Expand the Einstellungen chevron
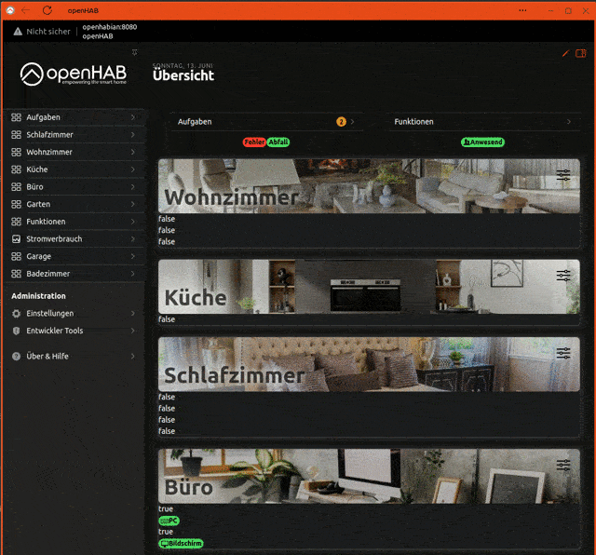Viewport: 596px width, 555px height. tap(132, 313)
